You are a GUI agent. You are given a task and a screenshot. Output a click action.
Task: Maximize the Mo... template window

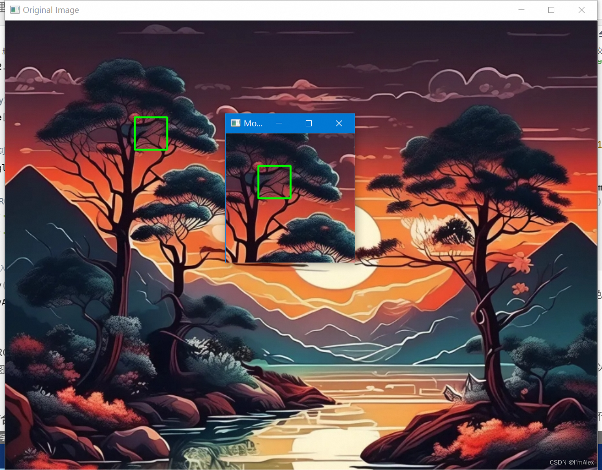click(308, 123)
